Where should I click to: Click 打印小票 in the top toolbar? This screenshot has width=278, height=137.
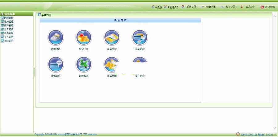[x=230, y=7]
